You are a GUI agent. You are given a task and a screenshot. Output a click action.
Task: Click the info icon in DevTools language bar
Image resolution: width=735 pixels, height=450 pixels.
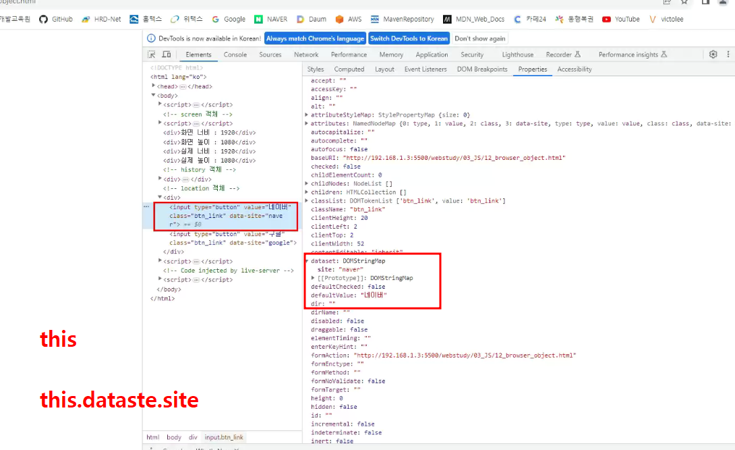[152, 38]
